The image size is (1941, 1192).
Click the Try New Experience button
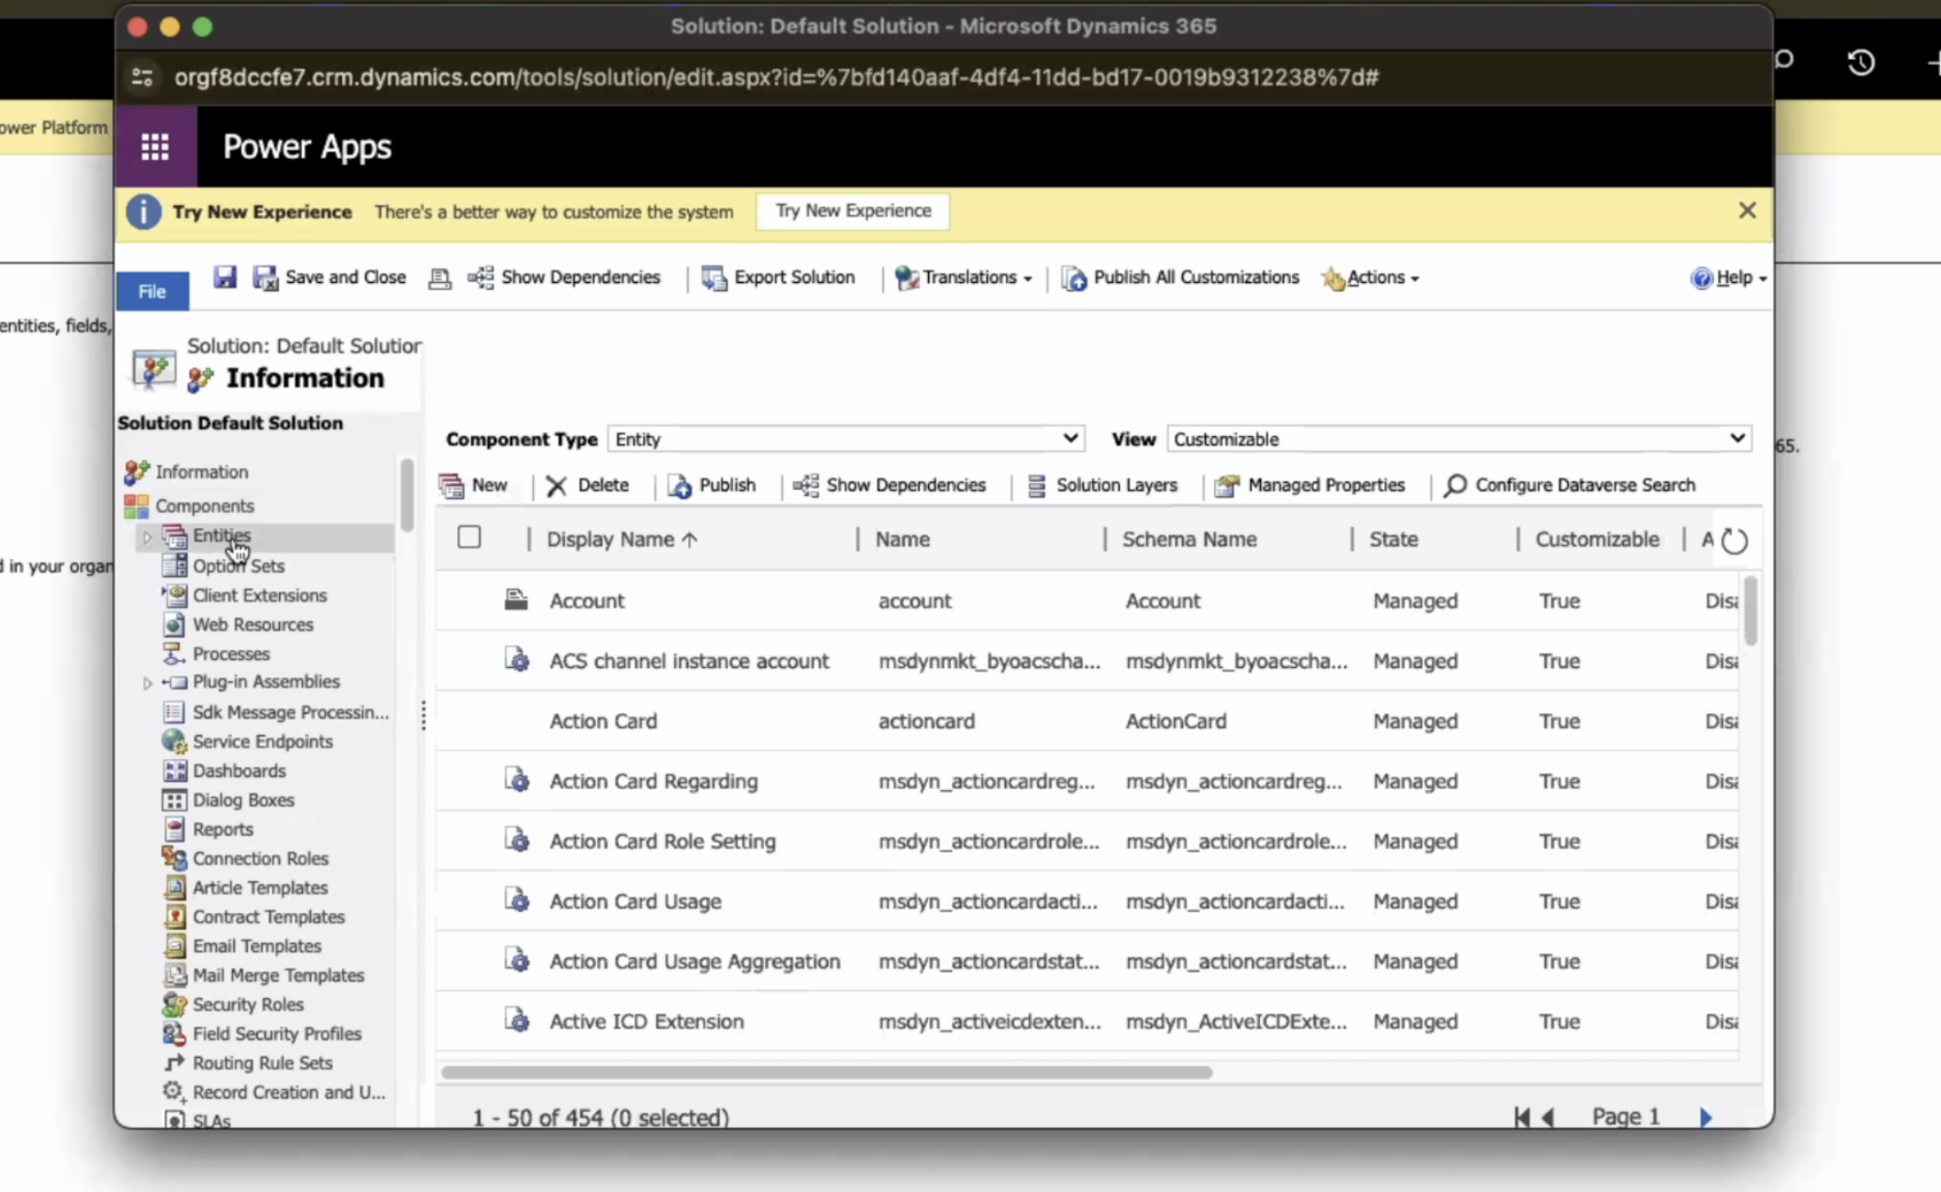point(852,211)
